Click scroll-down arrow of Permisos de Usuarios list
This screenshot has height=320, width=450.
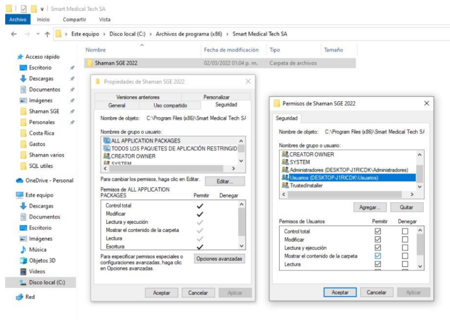[420, 266]
